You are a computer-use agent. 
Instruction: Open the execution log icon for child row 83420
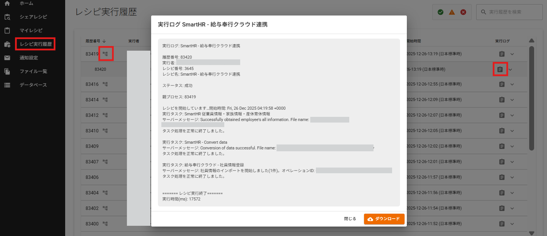pos(500,69)
